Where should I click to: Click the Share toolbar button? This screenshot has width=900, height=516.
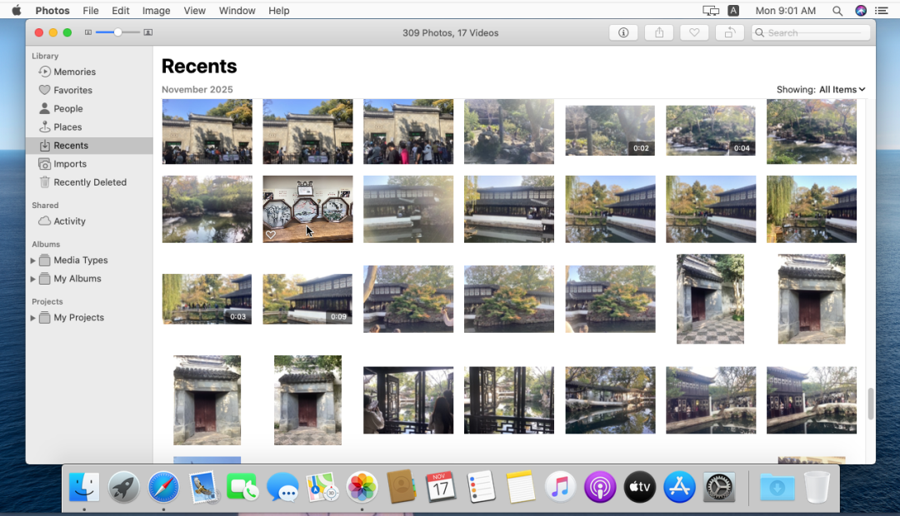pos(659,32)
